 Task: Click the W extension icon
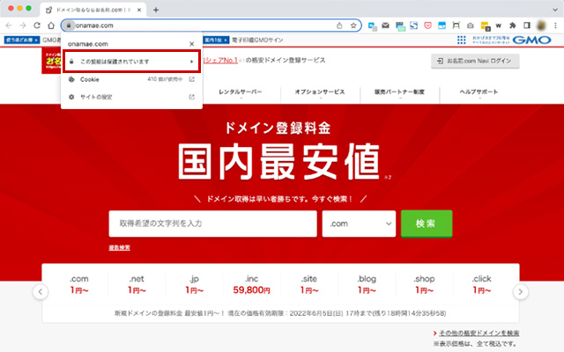click(x=498, y=26)
